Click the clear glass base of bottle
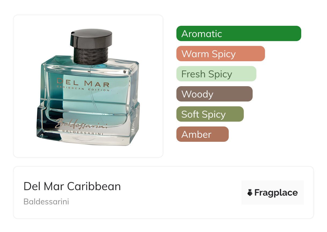This screenshot has width=327, height=232. 88,134
